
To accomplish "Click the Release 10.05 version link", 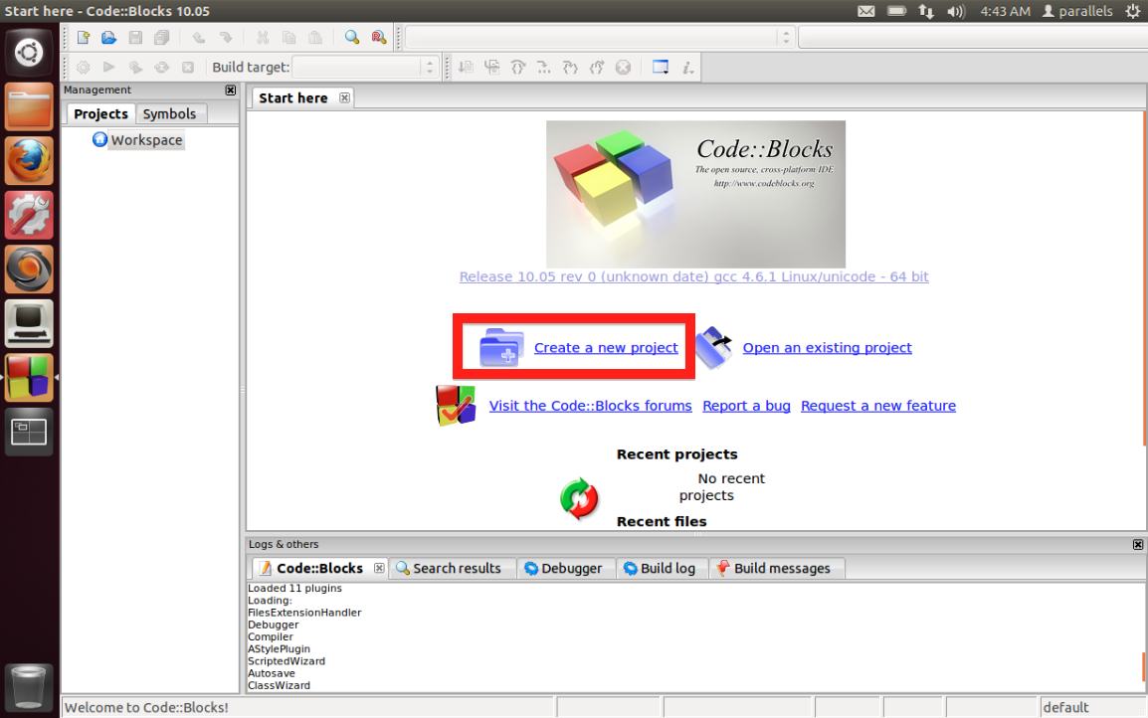I will tap(694, 276).
